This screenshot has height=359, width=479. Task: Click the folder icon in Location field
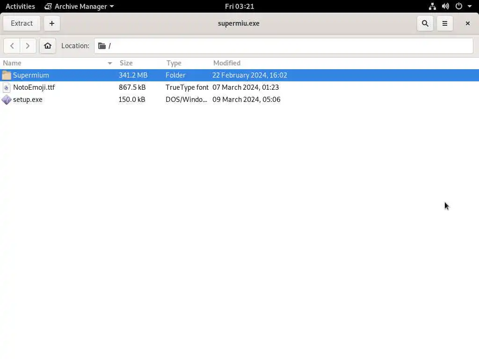point(102,46)
